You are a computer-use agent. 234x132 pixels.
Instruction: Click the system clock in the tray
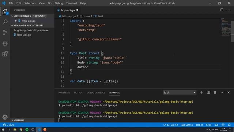pos(223,129)
